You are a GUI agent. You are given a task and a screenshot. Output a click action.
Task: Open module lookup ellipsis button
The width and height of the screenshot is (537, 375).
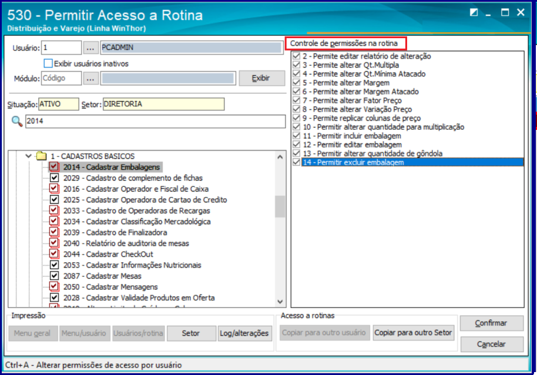(x=90, y=78)
